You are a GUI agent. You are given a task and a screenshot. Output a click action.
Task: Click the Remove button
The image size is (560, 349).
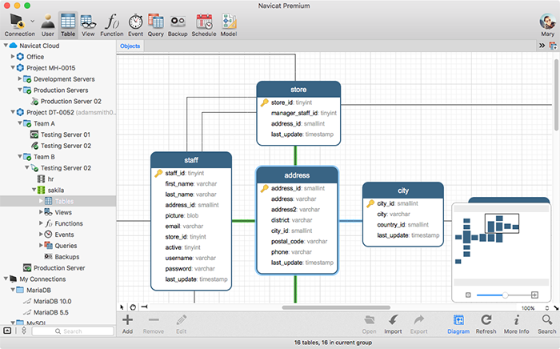tap(154, 324)
